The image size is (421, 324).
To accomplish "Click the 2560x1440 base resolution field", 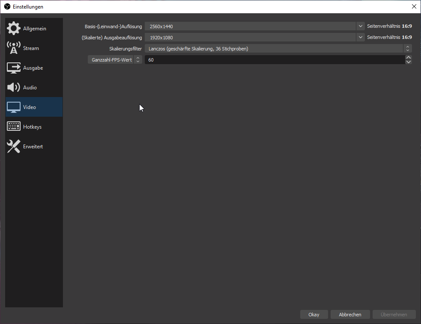I will pos(251,26).
